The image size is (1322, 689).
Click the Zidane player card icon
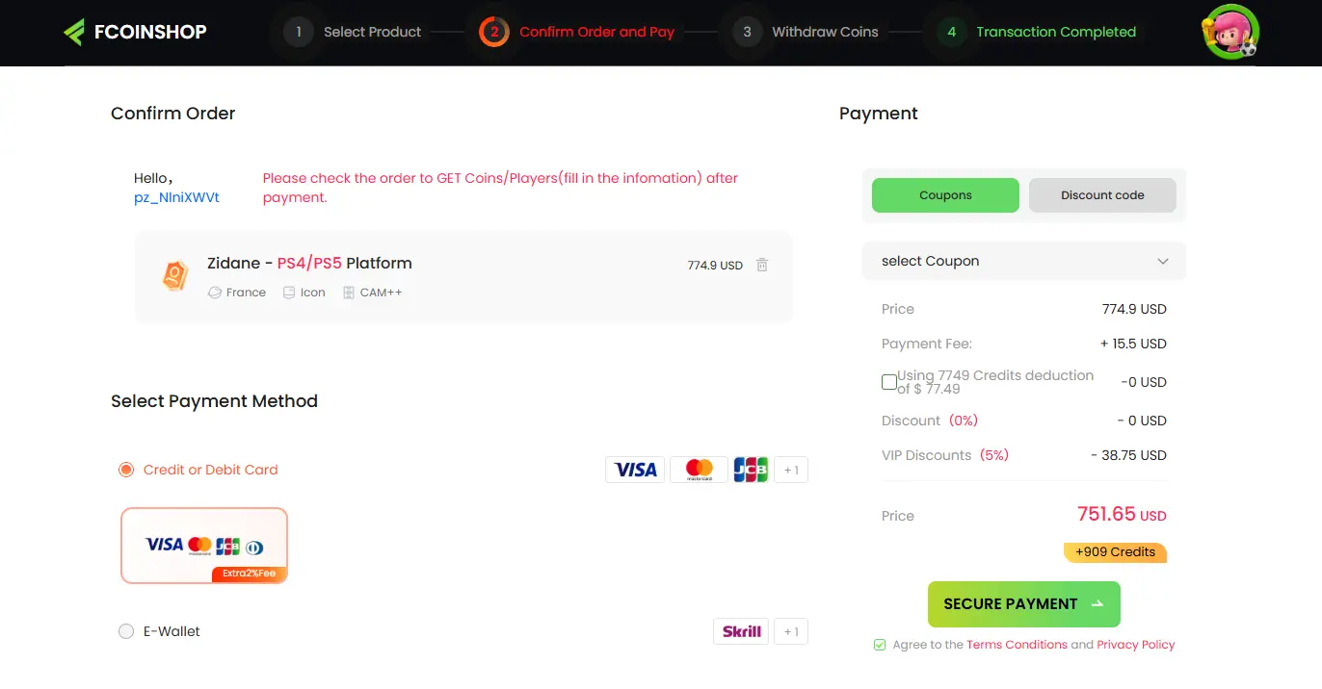[174, 276]
